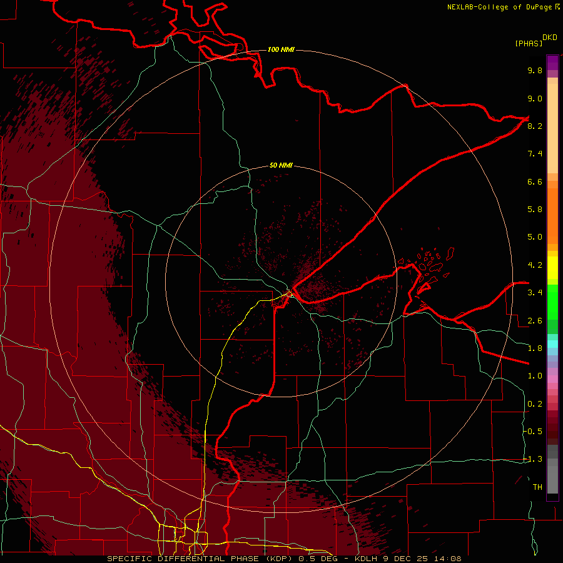Click the 50 NMI range ring label
Screen dimensions: 563x563
(x=281, y=166)
